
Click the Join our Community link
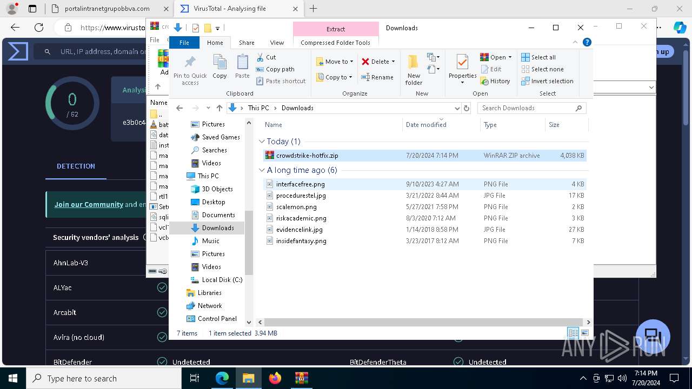89,204
